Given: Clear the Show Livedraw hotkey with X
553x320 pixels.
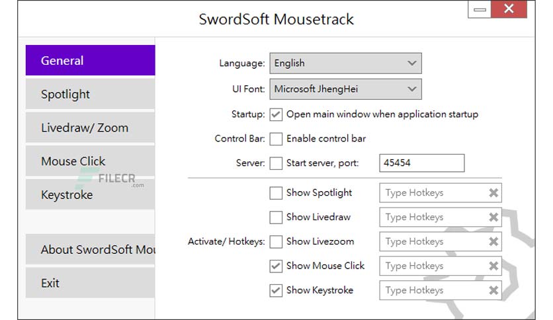Looking at the screenshot, I should click(x=493, y=217).
